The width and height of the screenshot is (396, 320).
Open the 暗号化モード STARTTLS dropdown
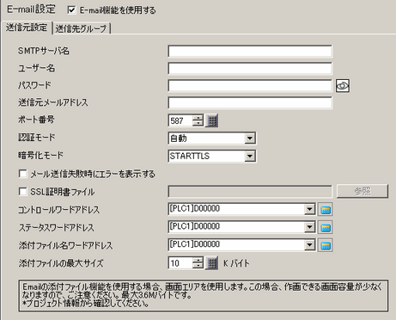point(250,156)
